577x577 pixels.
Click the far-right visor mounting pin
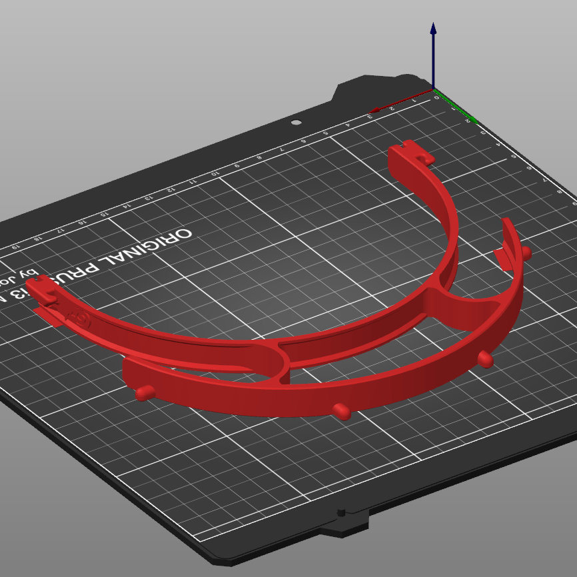click(x=526, y=253)
